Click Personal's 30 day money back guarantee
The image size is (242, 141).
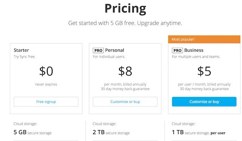(125, 89)
